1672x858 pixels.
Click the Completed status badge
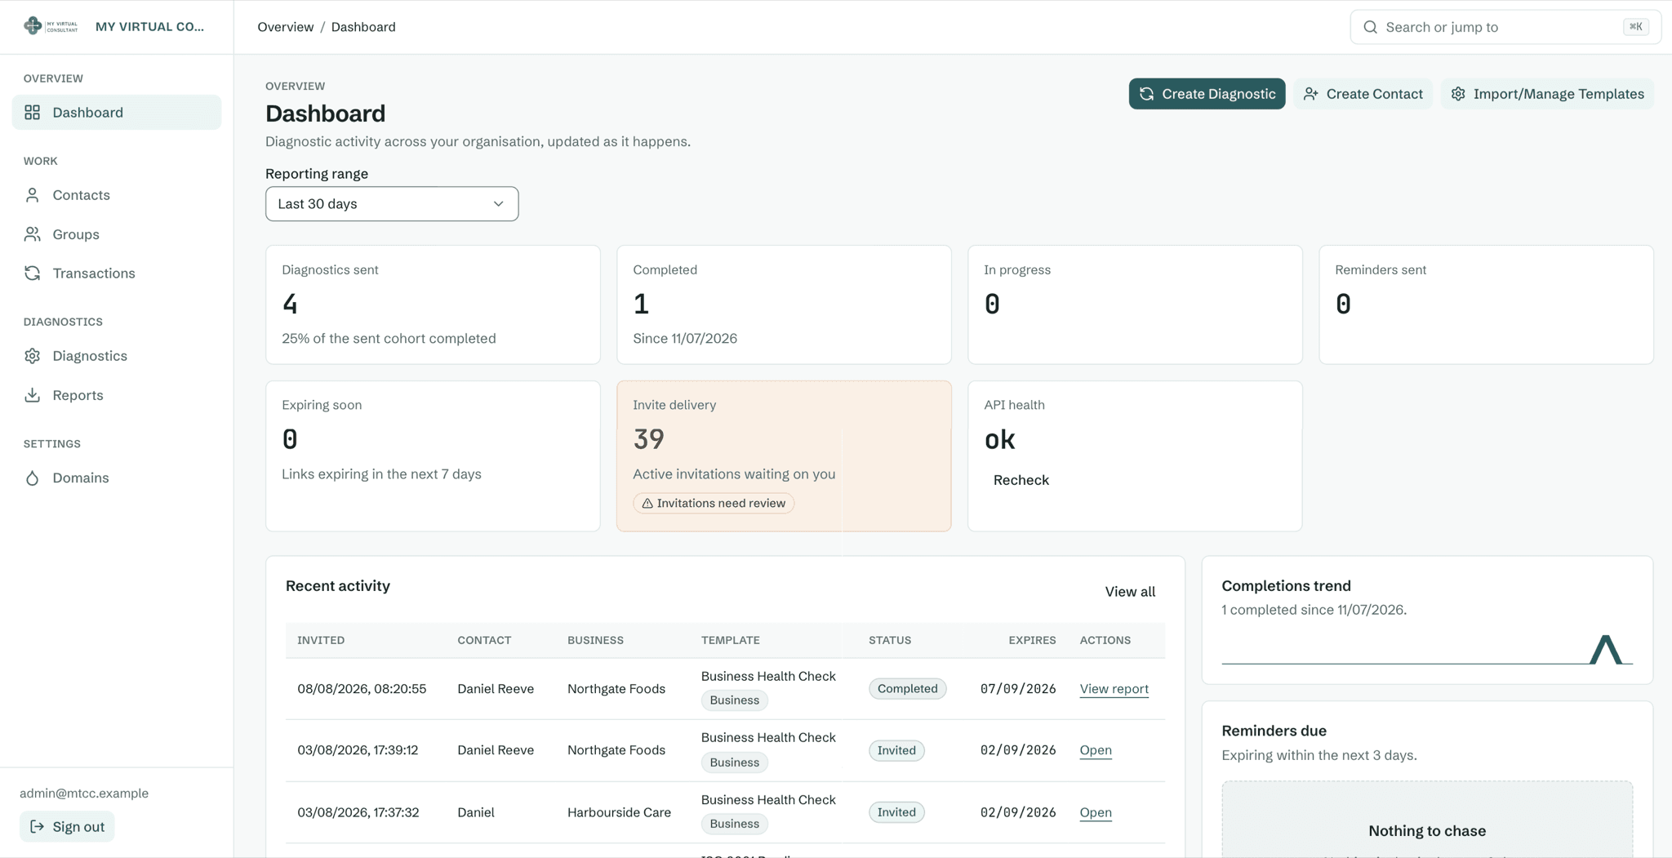[907, 689]
